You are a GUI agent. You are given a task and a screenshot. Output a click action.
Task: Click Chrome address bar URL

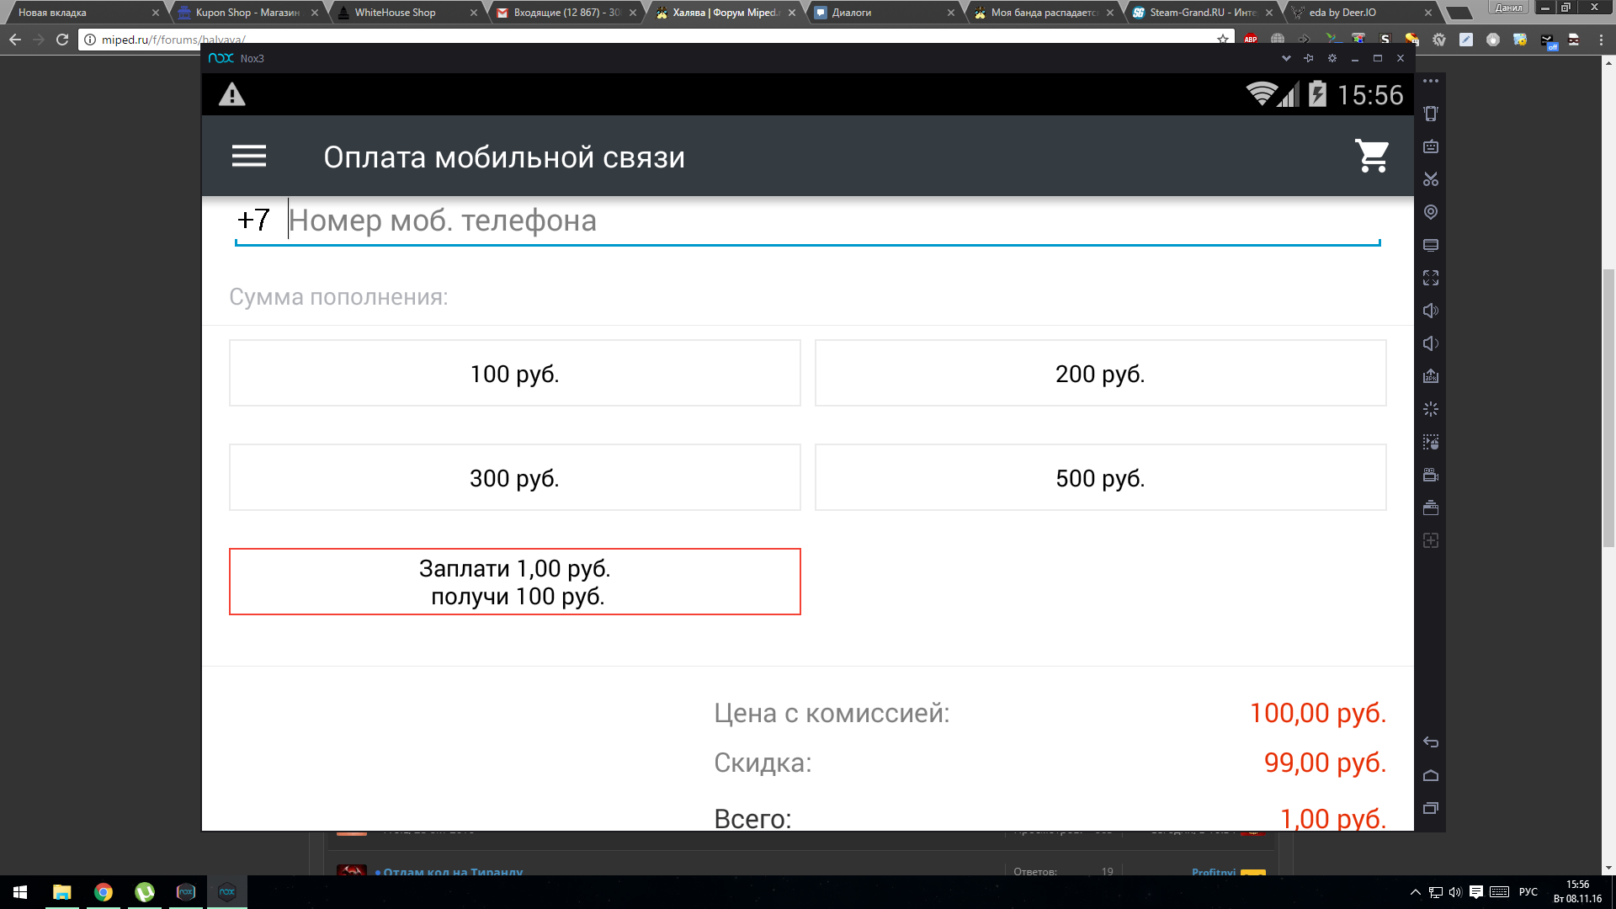[173, 40]
